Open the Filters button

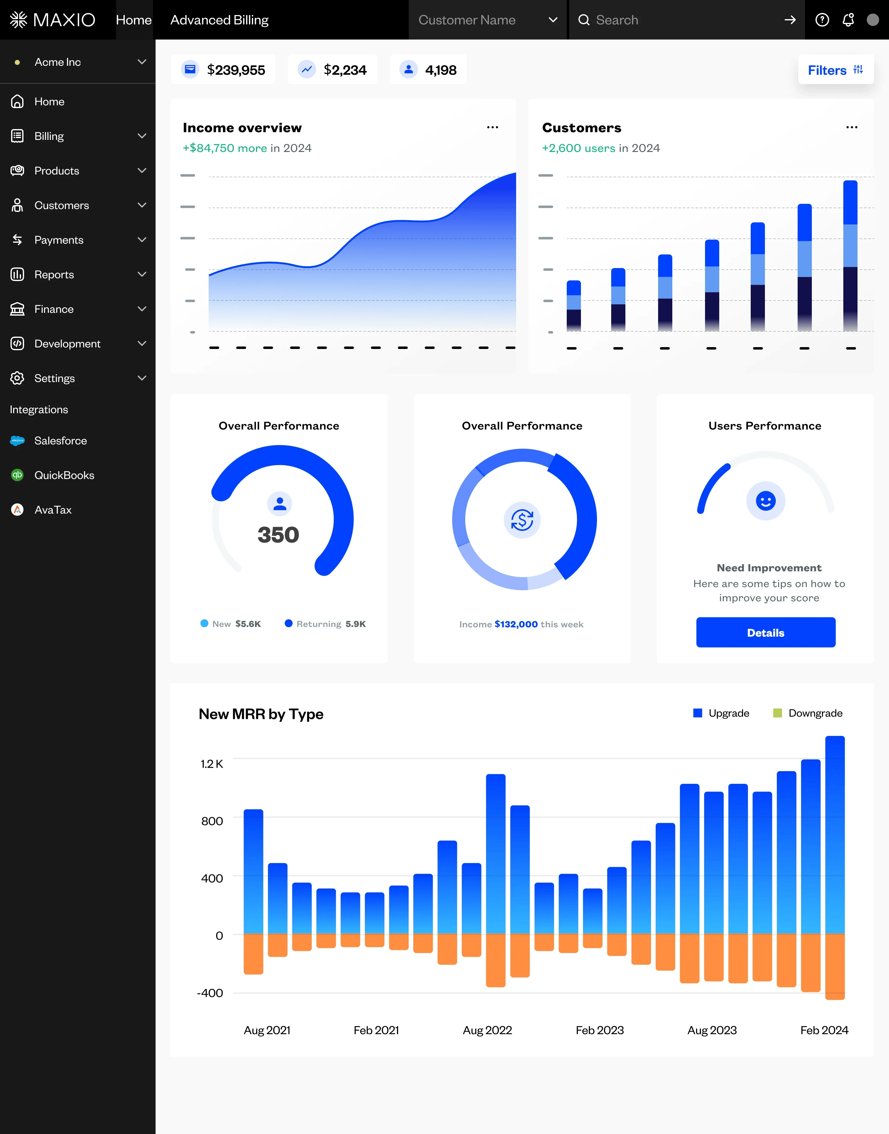click(835, 70)
